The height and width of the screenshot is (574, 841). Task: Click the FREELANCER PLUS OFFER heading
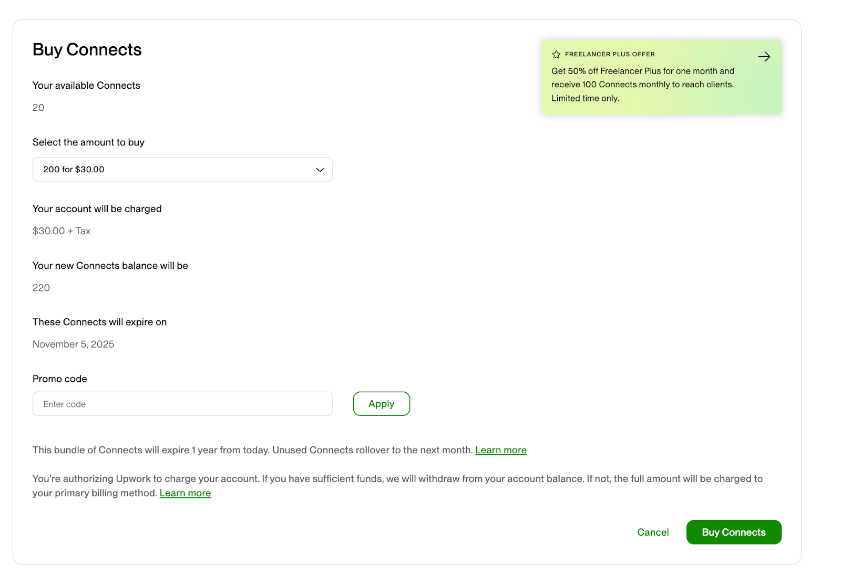coord(610,54)
